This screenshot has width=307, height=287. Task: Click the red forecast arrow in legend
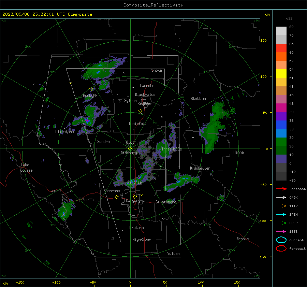pyautogui.click(x=281, y=189)
